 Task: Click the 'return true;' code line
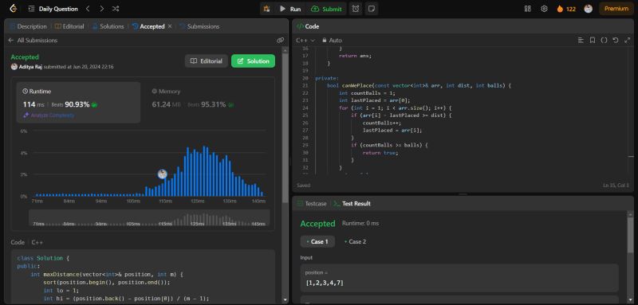(380, 153)
